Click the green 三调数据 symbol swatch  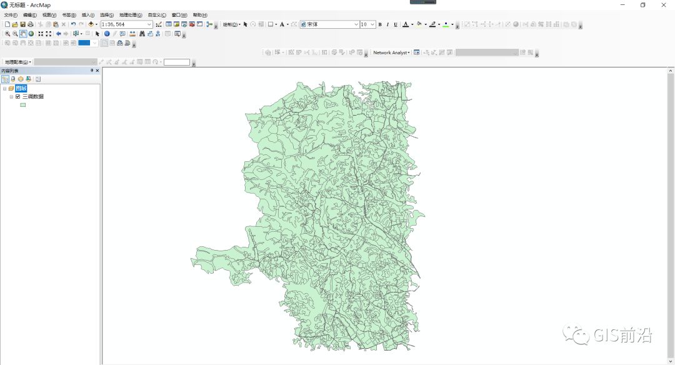tap(23, 104)
